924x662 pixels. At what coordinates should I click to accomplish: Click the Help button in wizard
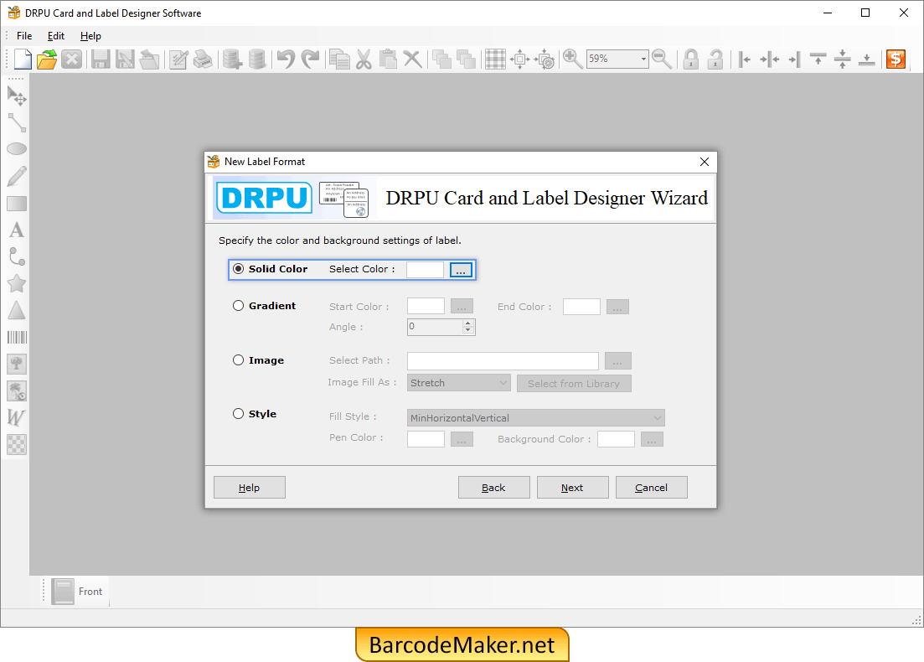250,488
